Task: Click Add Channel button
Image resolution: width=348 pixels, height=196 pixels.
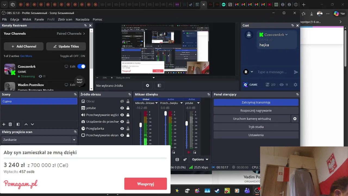Action: (x=24, y=46)
